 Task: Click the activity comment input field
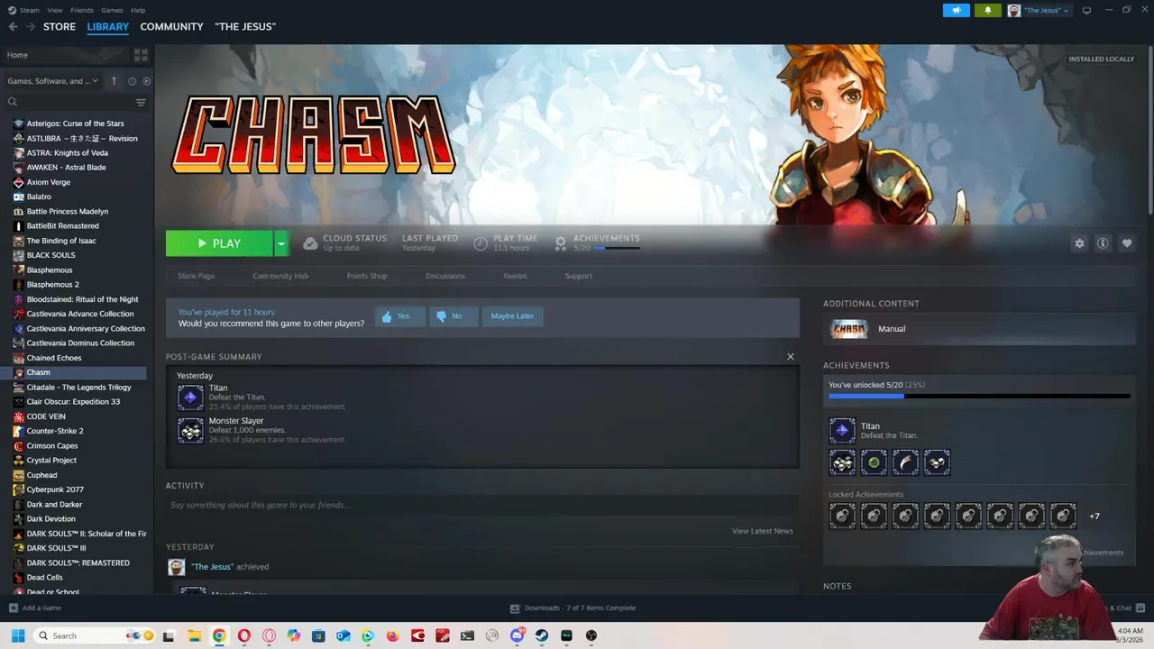(x=481, y=506)
